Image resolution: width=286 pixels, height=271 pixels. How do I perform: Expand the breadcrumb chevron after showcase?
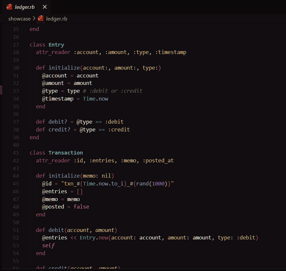[34, 19]
